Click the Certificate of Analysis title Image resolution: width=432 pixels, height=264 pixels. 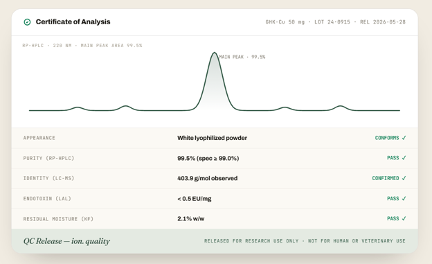(x=73, y=21)
